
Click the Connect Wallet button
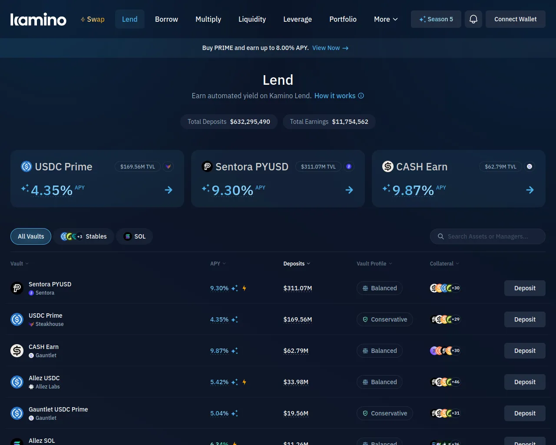516,19
